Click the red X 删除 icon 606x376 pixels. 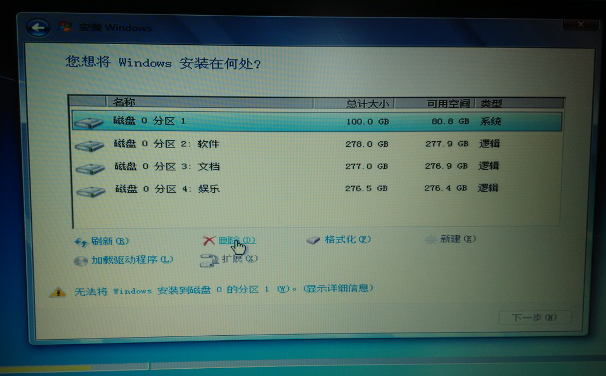(209, 241)
